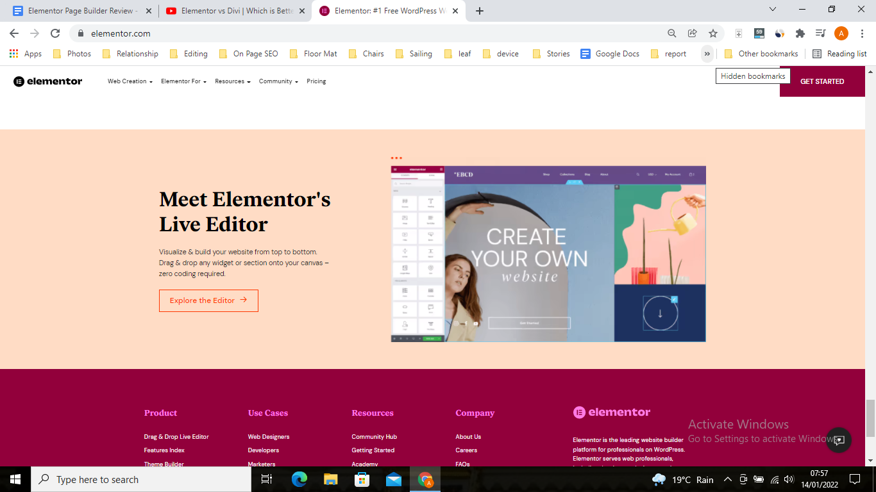Reload the elementor.com page
The height and width of the screenshot is (492, 876).
[55, 33]
